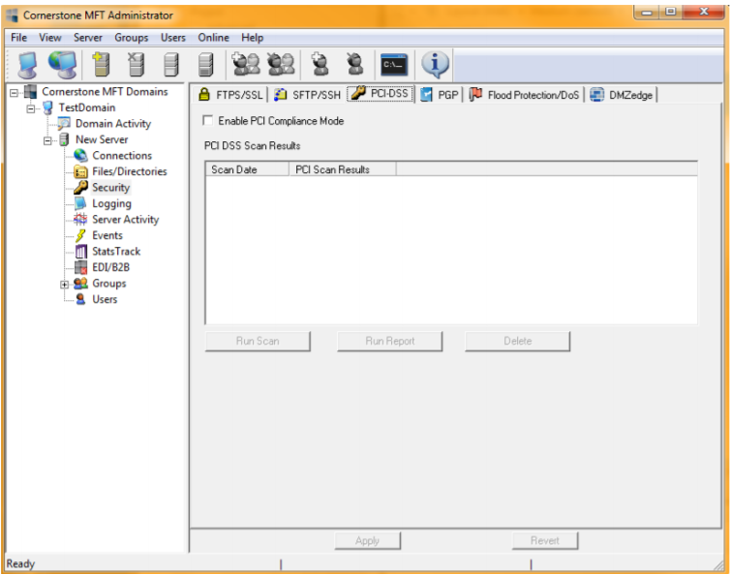The image size is (730, 574).
Task: Click the Delete button under scan results
Action: coord(517,342)
